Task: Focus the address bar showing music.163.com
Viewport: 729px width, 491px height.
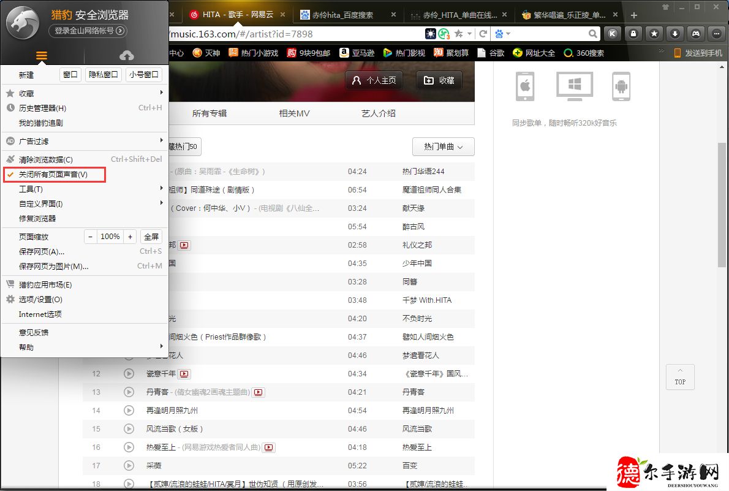Action: pyautogui.click(x=295, y=34)
